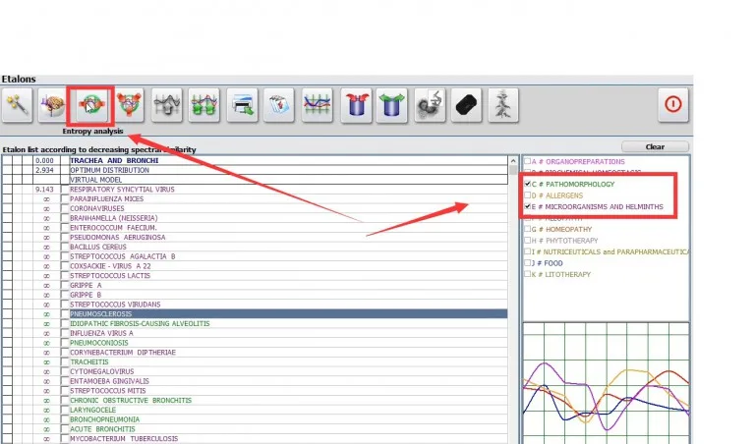755x444 pixels.
Task: Launch Entropy analysis tool icon
Action: pyautogui.click(x=91, y=104)
